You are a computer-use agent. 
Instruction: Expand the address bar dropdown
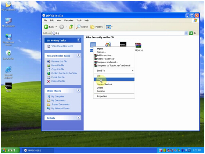(186, 33)
